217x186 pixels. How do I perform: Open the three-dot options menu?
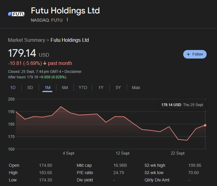tap(67, 20)
